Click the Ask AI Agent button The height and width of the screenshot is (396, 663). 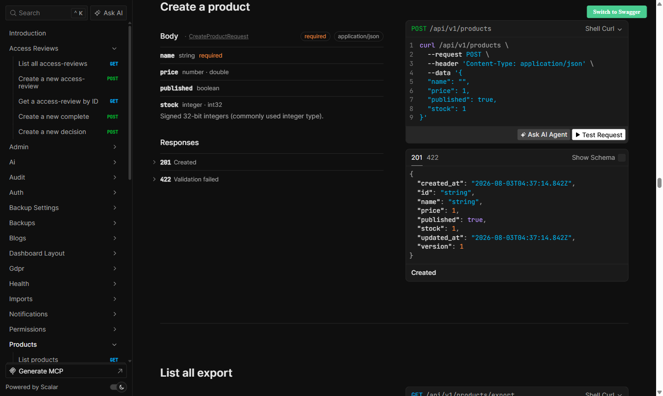tap(544, 135)
